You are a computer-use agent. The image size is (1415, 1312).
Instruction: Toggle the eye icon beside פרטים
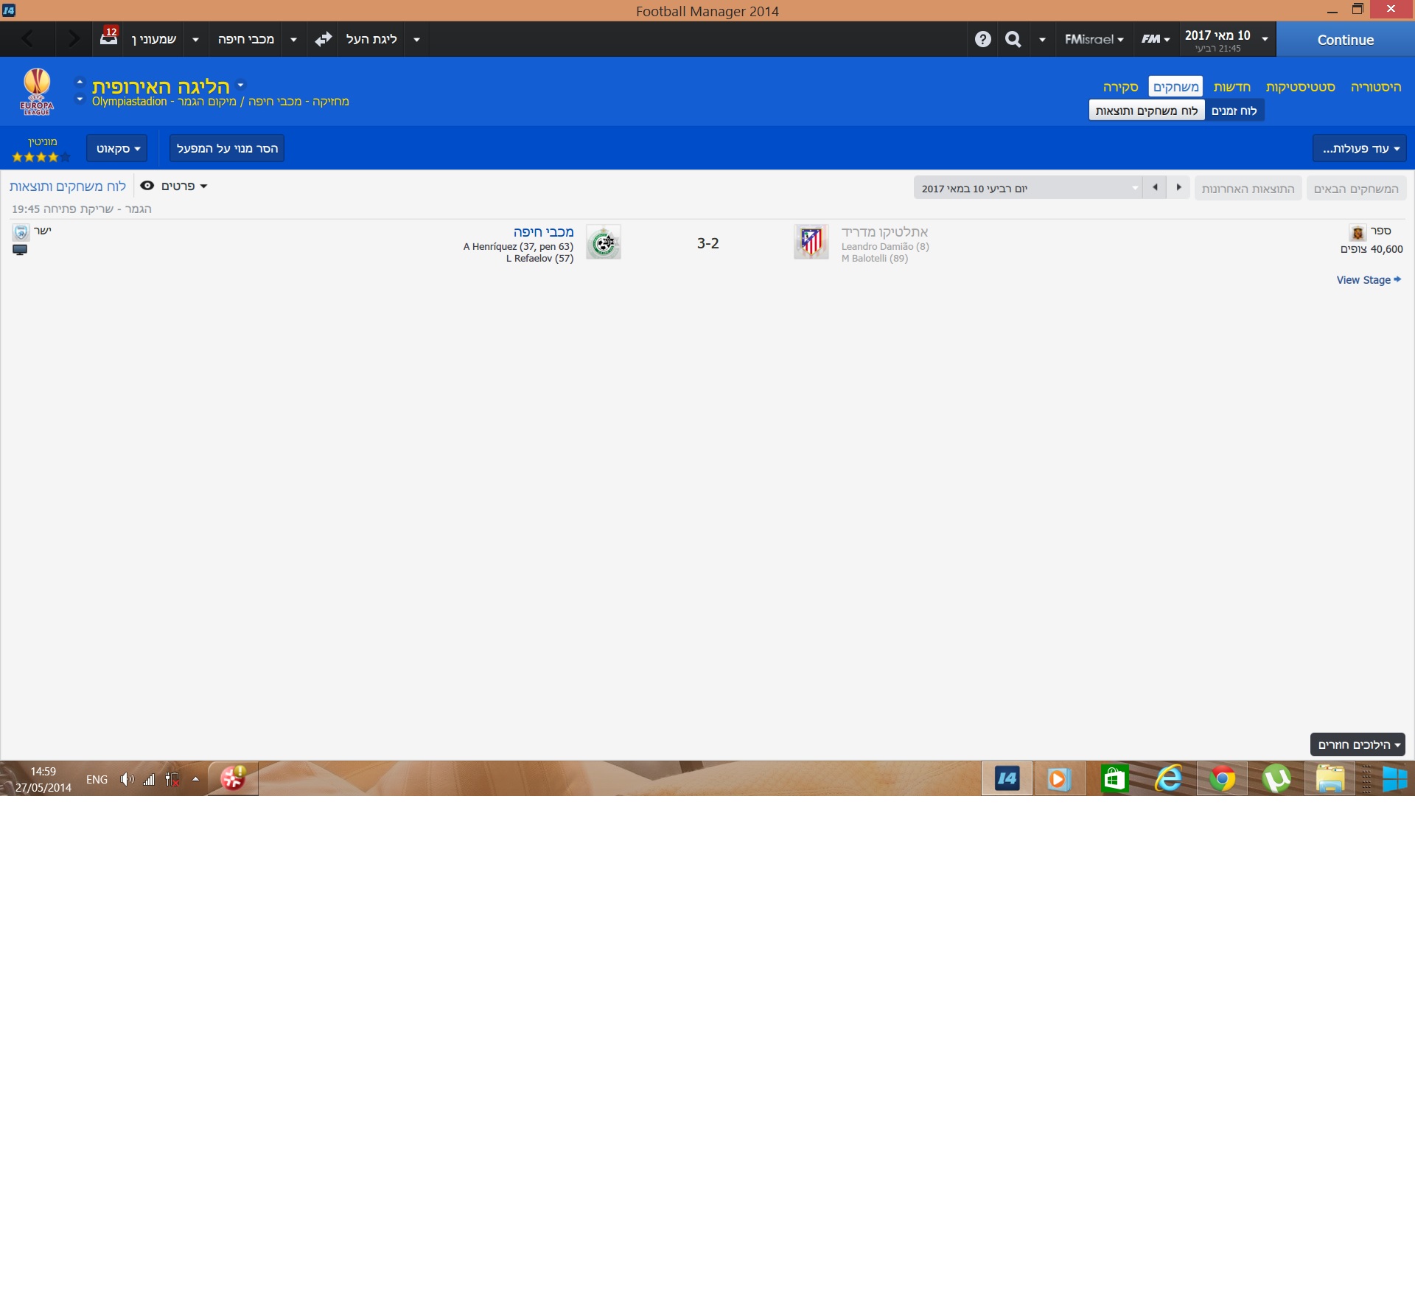147,186
